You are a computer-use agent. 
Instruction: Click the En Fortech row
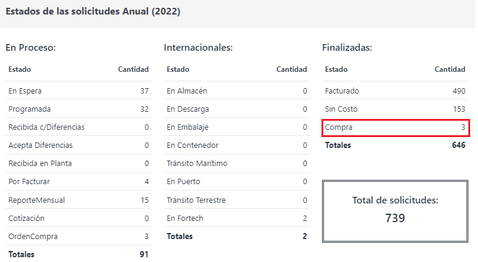point(237,218)
